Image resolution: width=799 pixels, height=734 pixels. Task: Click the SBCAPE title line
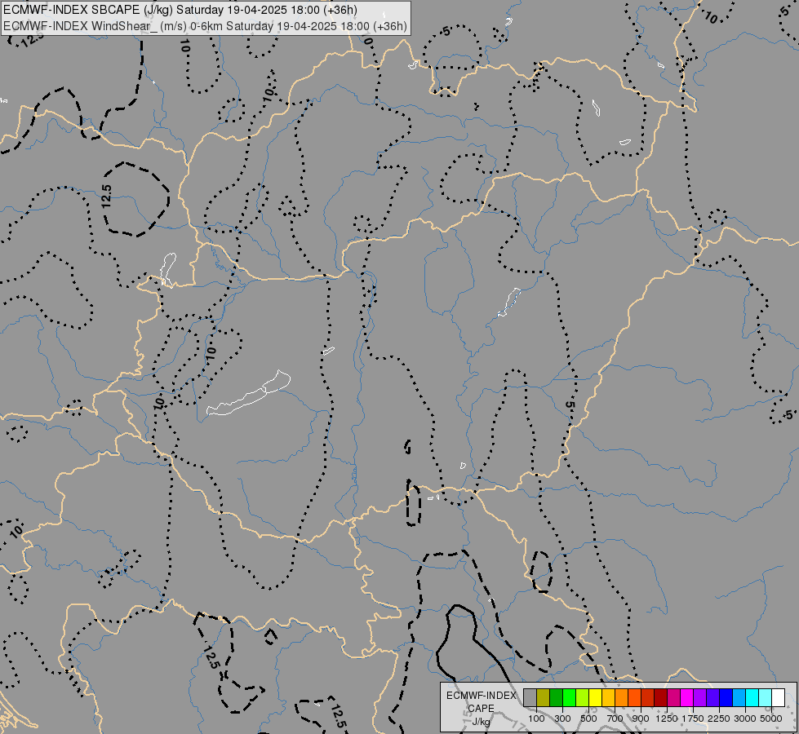[x=180, y=10]
